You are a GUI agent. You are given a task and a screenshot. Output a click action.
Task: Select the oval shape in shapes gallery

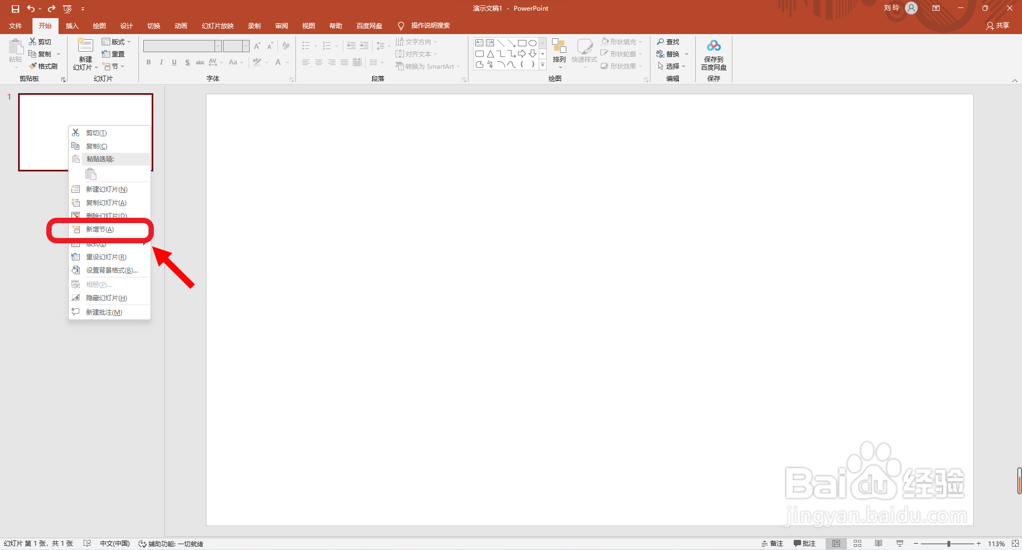click(x=532, y=43)
